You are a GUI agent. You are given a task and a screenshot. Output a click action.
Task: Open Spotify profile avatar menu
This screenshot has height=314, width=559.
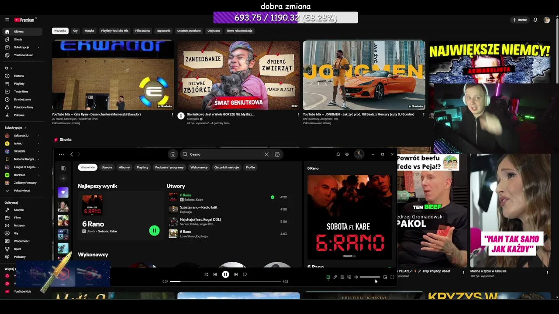point(359,154)
